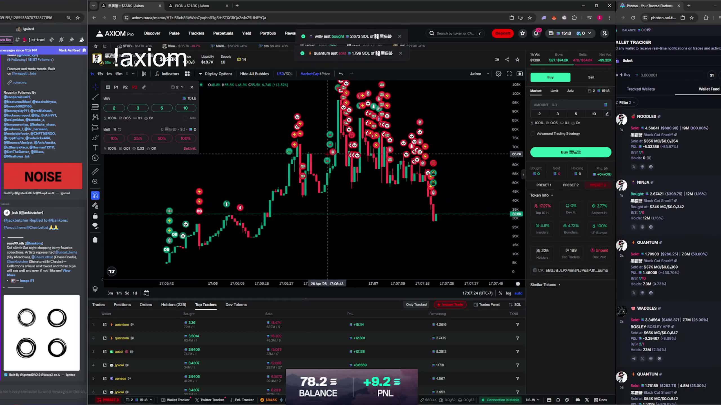Switch to Tracked Wallets tab in Photon
Viewport: 721px width, 405px height.
coord(640,89)
